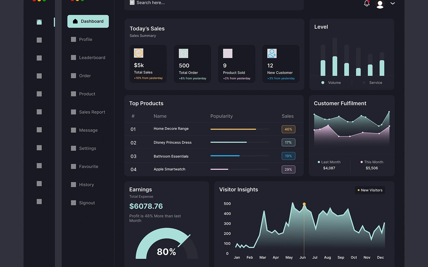
Task: Toggle the New Visitors legend
Action: [370, 190]
